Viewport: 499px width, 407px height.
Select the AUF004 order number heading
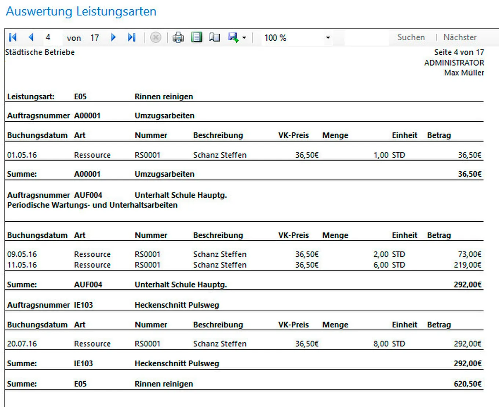[x=88, y=195]
